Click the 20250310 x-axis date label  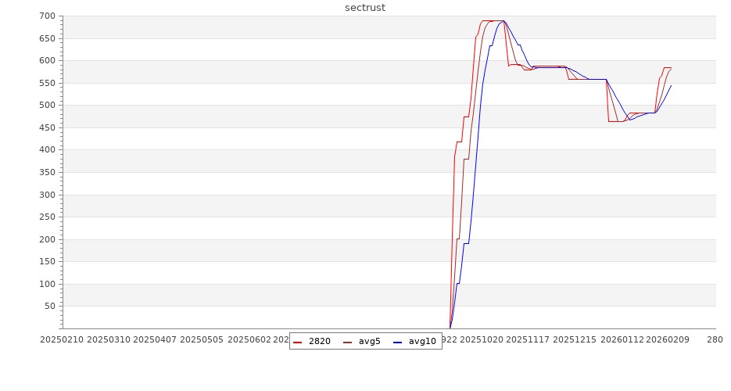[x=108, y=340]
